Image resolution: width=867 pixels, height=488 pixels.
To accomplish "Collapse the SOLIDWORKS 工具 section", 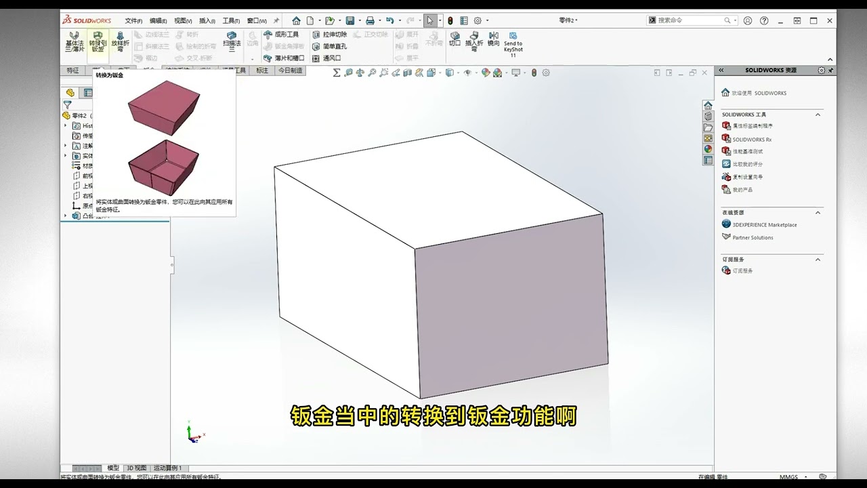I will 818,115.
